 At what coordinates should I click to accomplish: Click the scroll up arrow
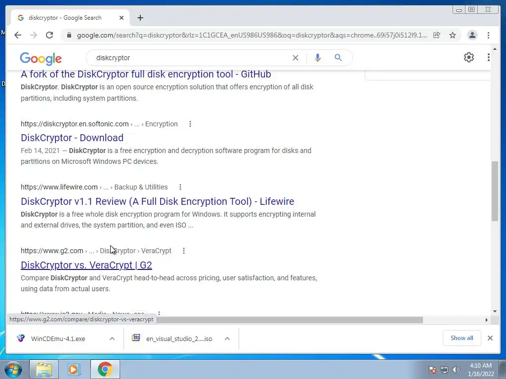pyautogui.click(x=495, y=49)
